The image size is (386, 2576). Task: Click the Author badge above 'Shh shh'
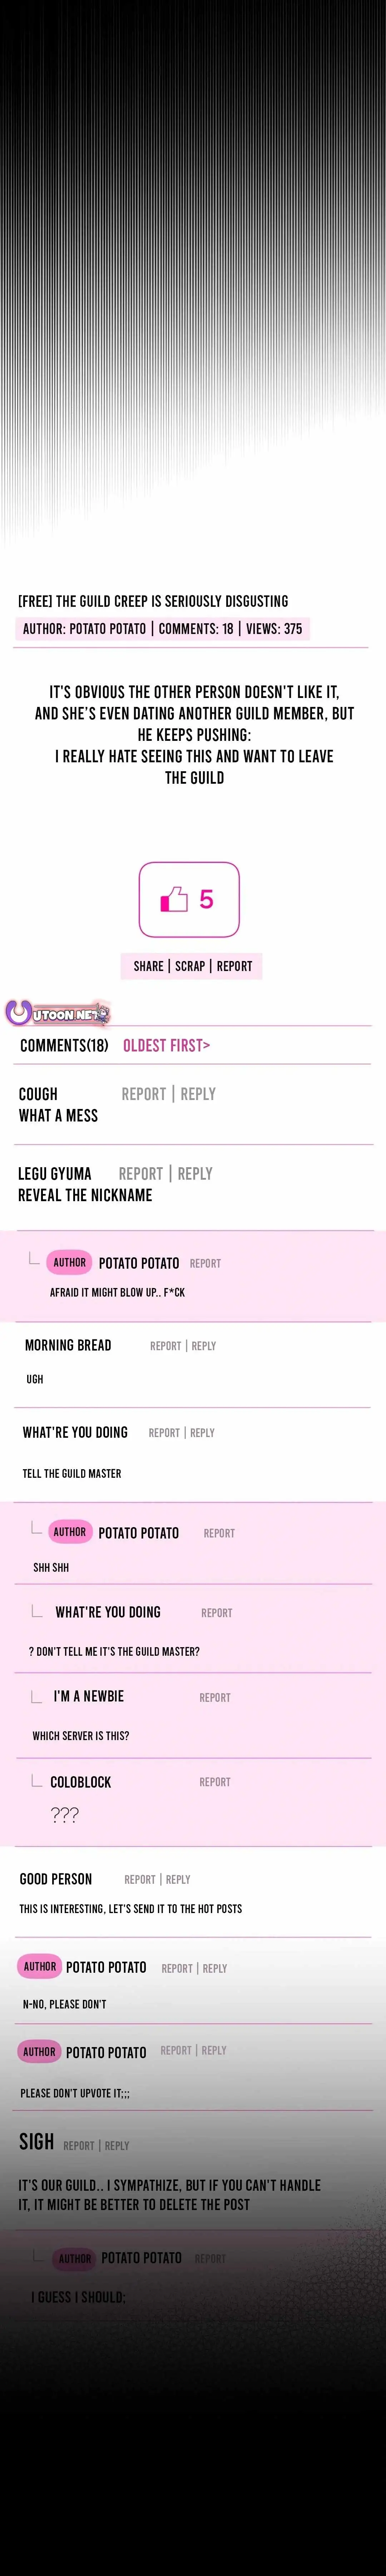(69, 1531)
